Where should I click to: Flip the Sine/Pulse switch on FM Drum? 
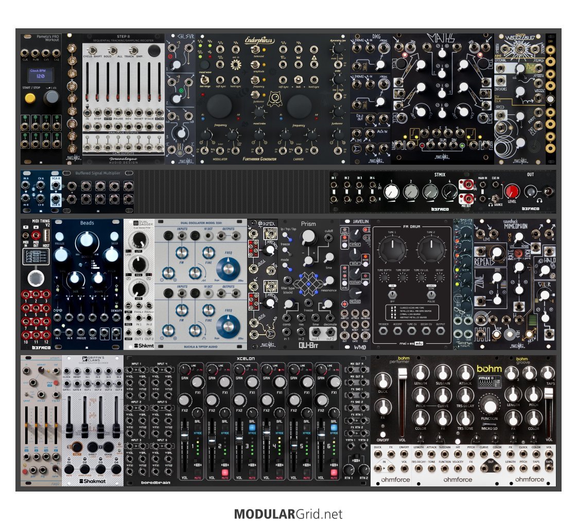point(431,295)
